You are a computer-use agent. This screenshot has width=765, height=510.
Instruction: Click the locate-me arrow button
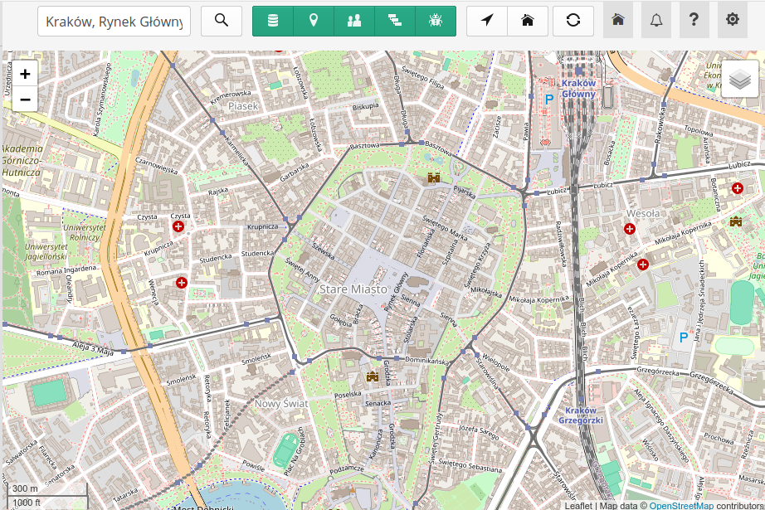coord(487,21)
